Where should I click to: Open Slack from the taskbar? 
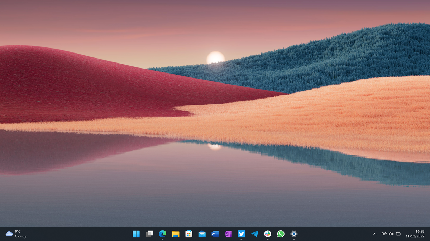(x=268, y=234)
